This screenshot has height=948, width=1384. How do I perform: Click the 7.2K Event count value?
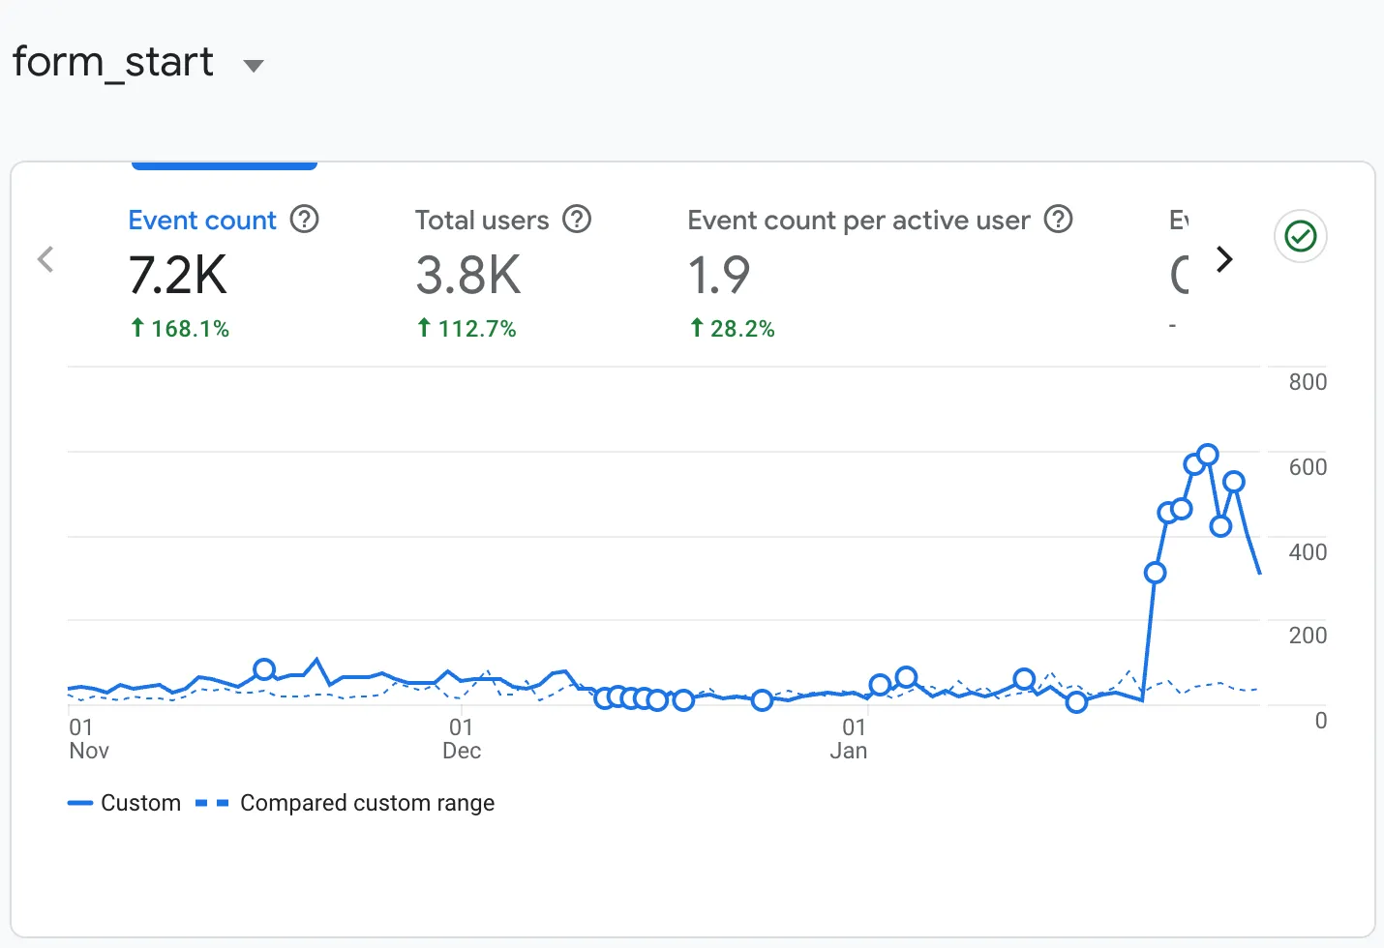(178, 275)
